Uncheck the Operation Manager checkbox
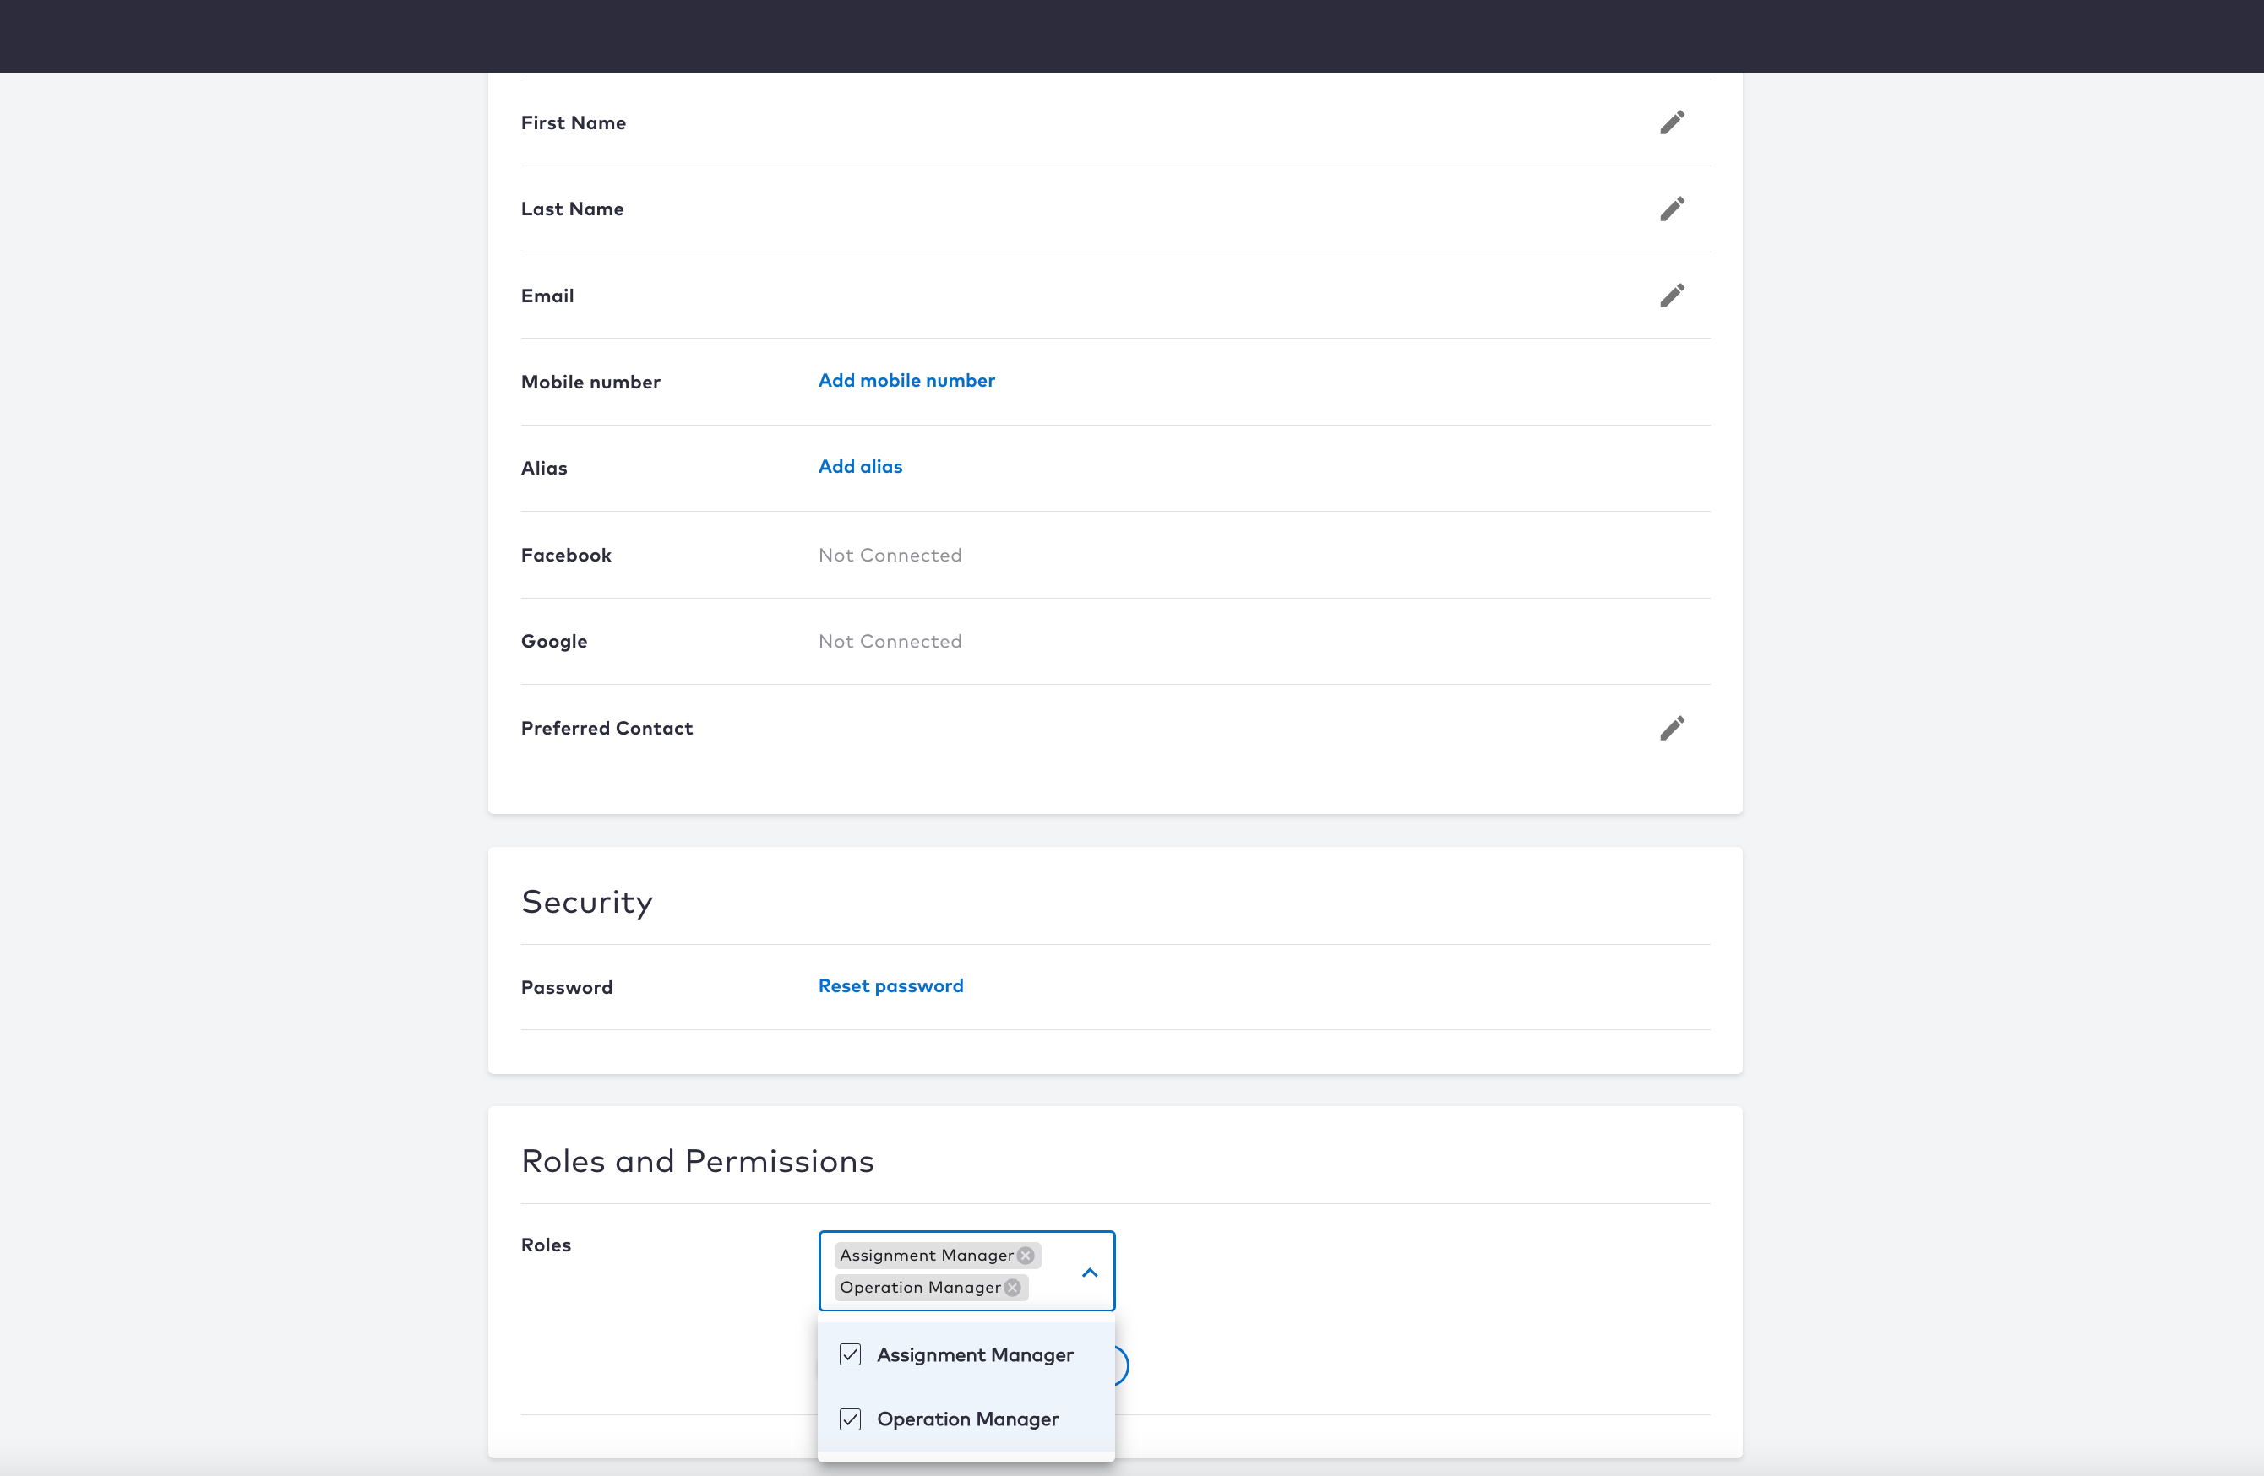Image resolution: width=2264 pixels, height=1476 pixels. click(851, 1419)
